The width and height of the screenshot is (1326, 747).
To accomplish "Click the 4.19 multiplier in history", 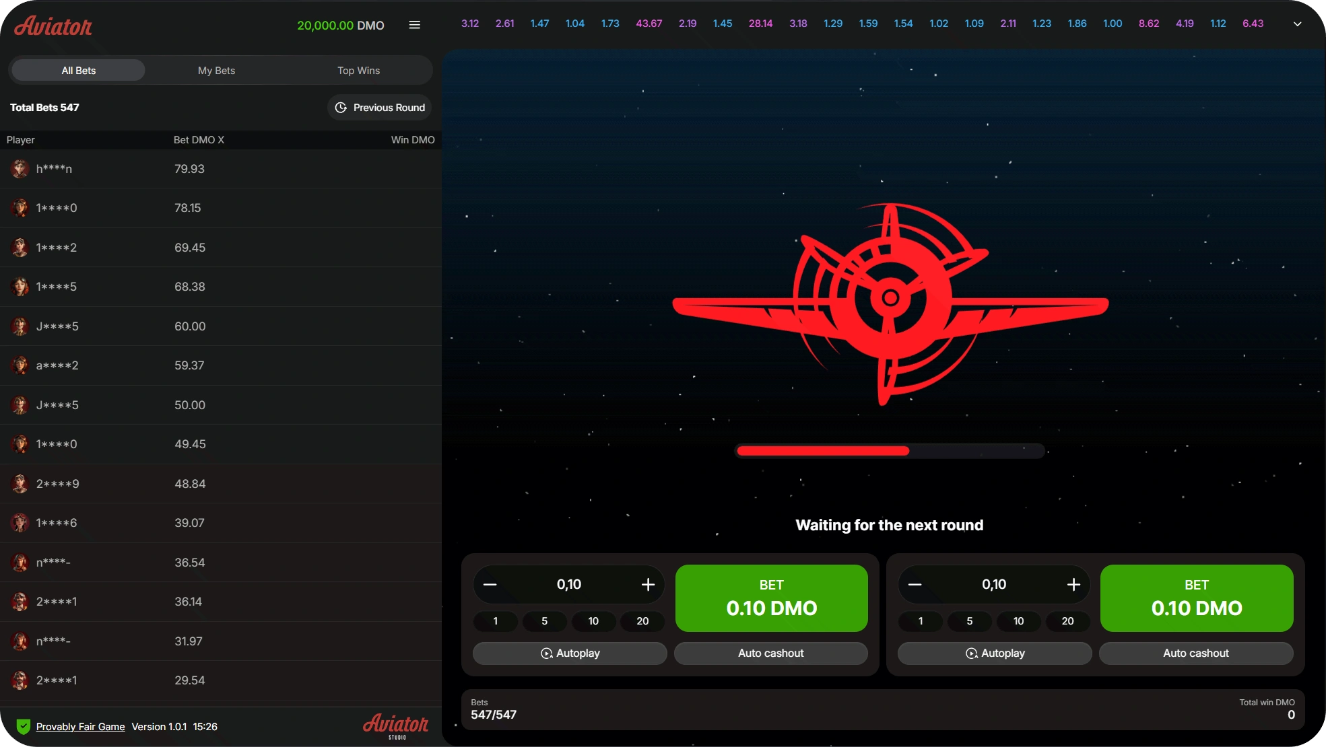I will (x=1185, y=24).
